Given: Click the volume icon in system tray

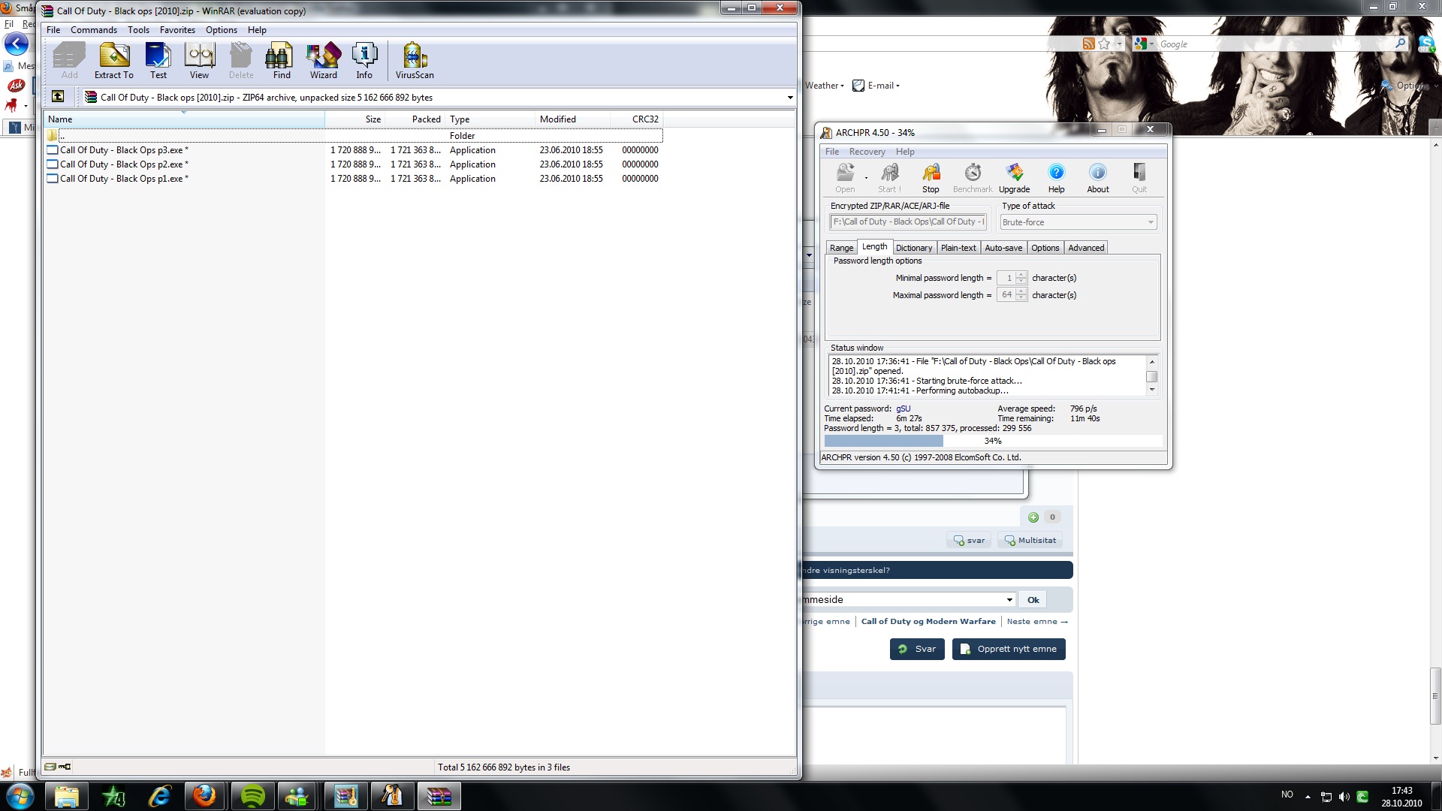Looking at the screenshot, I should coord(1344,797).
